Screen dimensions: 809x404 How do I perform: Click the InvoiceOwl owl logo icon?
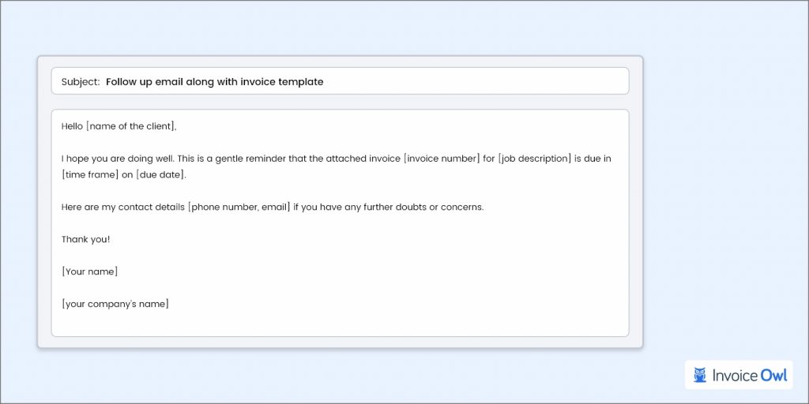point(700,375)
